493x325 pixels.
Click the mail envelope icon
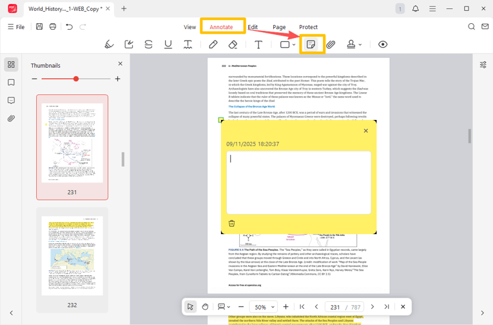[x=485, y=26]
